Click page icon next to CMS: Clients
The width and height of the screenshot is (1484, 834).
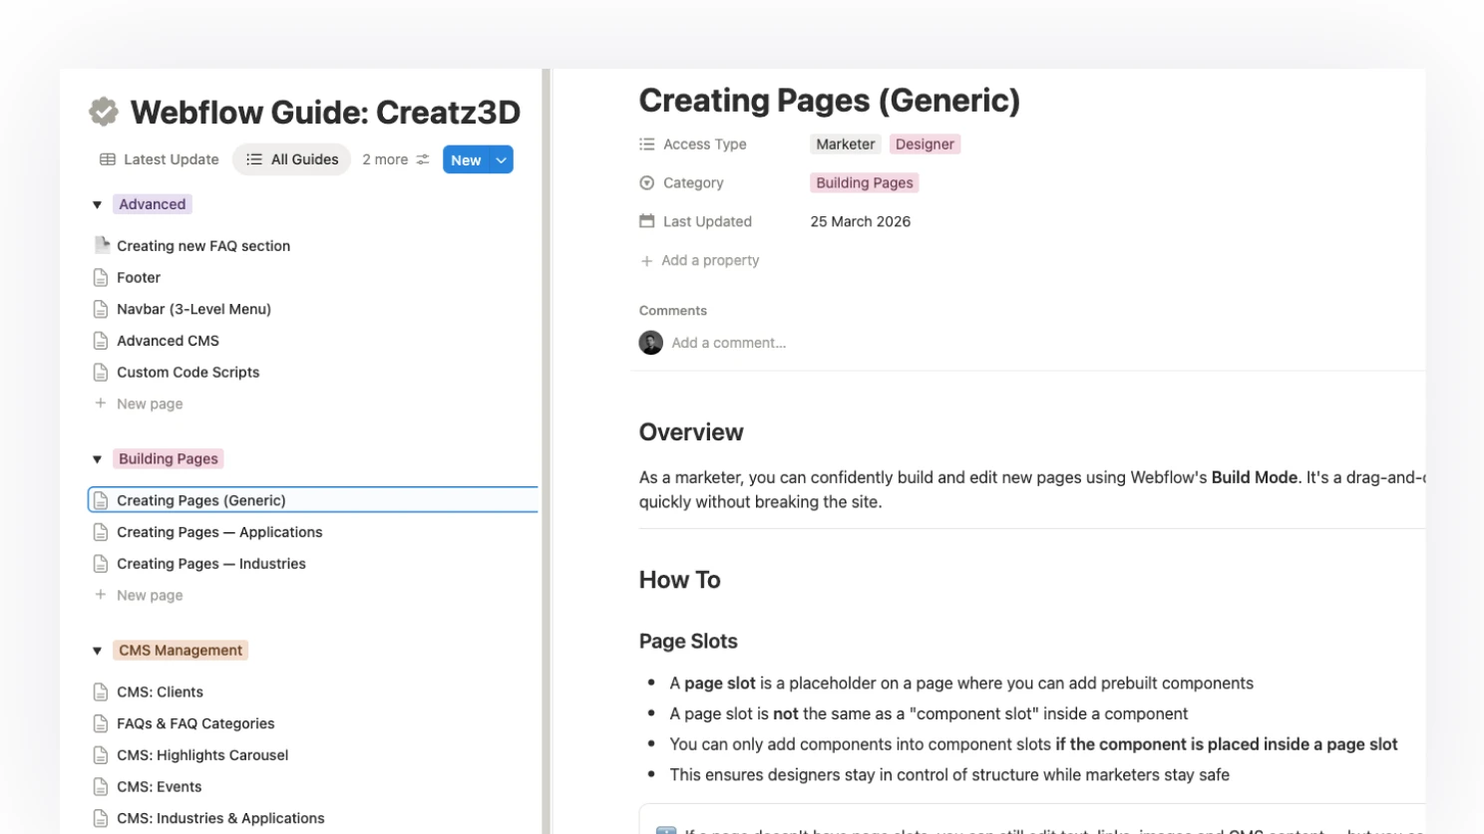click(x=101, y=692)
